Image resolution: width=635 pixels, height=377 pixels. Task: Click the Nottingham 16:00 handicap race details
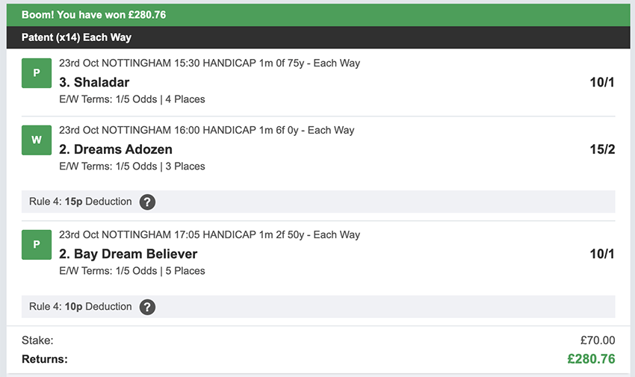206,131
